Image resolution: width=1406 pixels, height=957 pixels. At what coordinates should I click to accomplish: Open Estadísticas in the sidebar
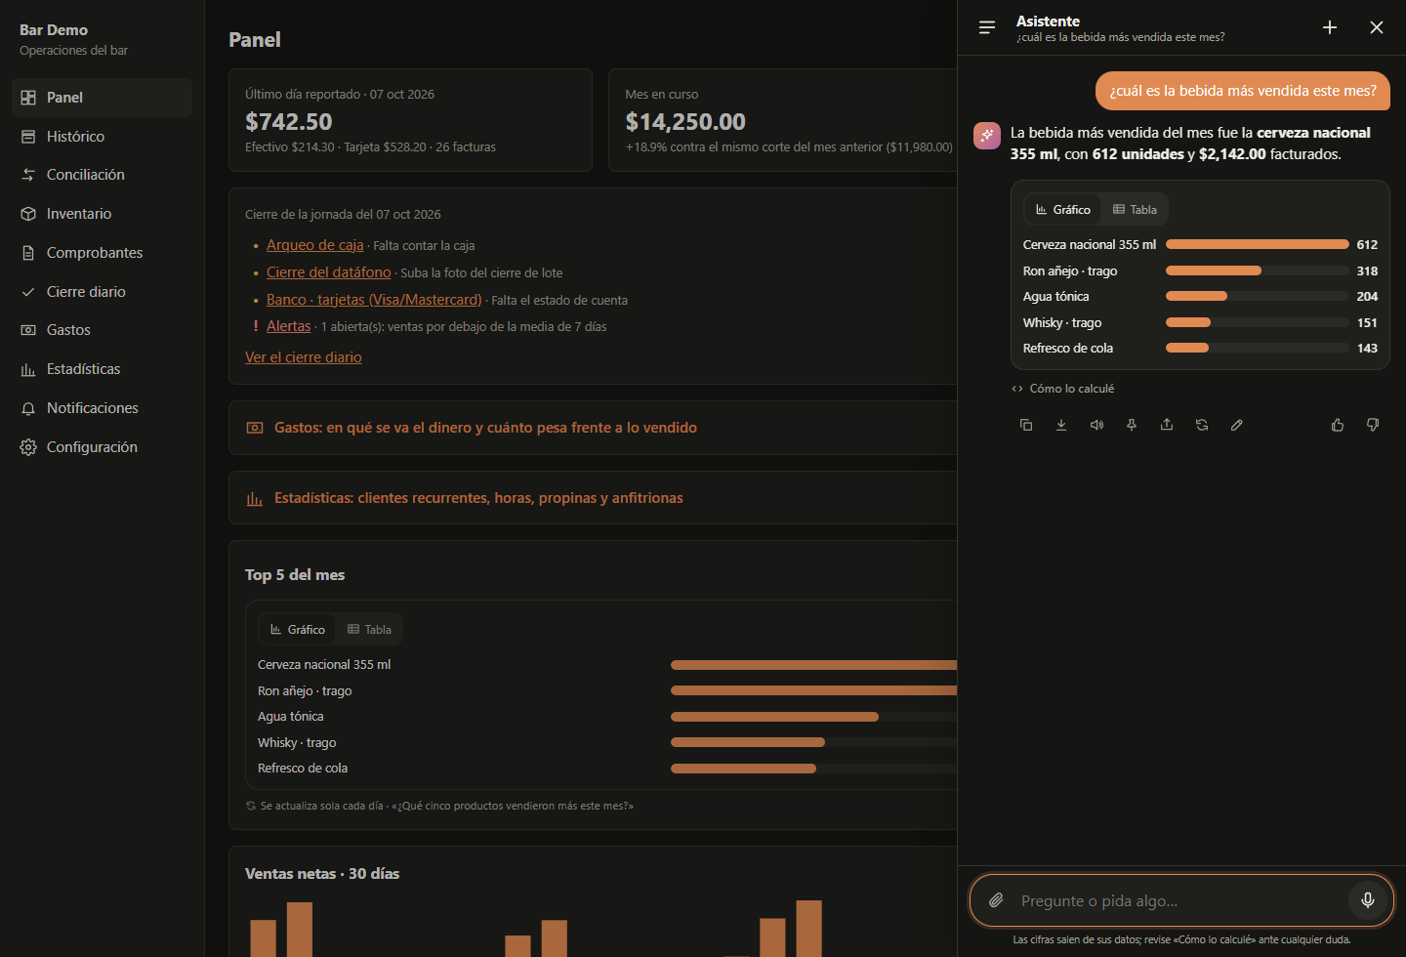coord(102,369)
